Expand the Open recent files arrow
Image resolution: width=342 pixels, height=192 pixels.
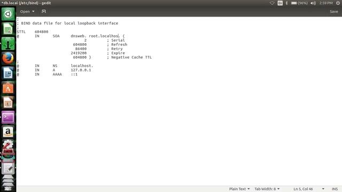pos(33,11)
